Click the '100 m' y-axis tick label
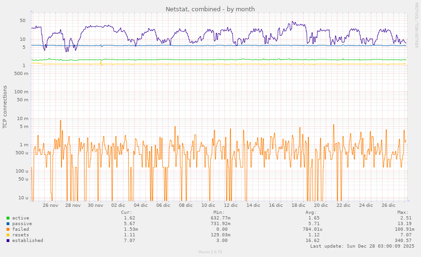This screenshot has height=257, width=421. click(x=21, y=92)
